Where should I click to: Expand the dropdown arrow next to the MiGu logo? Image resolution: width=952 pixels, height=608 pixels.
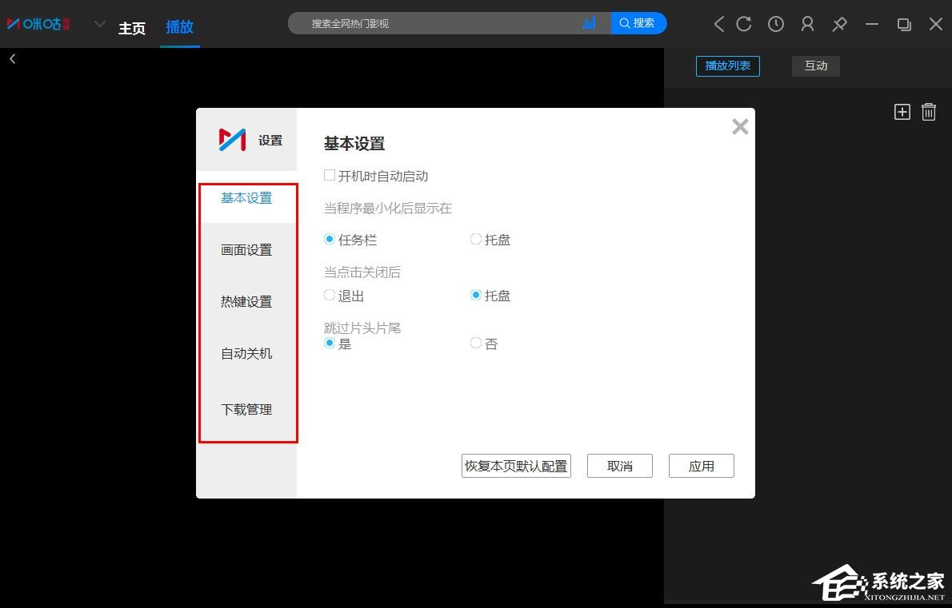[x=99, y=24]
